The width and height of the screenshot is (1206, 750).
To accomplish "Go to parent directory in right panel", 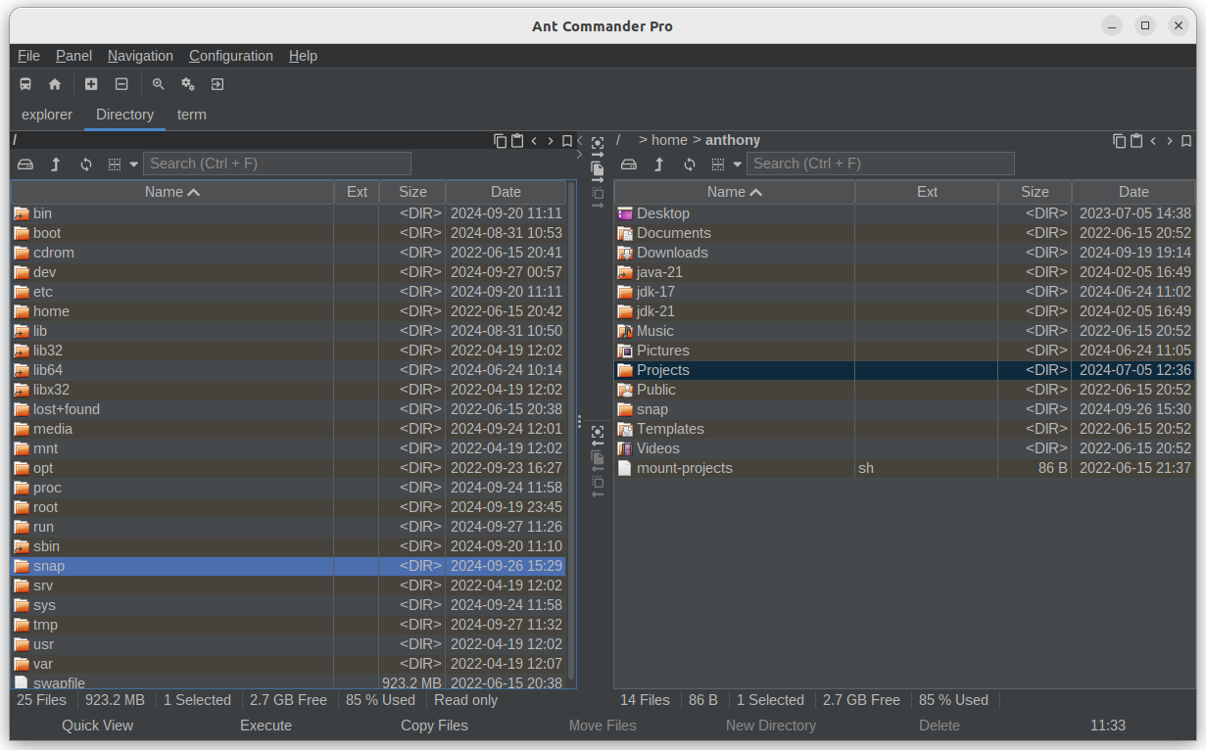I will pyautogui.click(x=659, y=164).
